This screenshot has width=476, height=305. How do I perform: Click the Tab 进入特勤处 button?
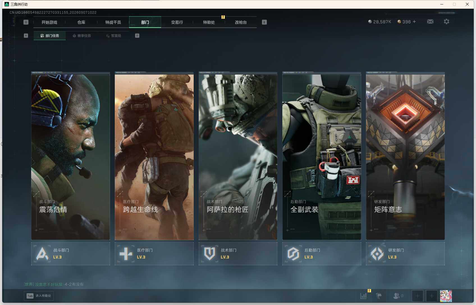(39, 296)
